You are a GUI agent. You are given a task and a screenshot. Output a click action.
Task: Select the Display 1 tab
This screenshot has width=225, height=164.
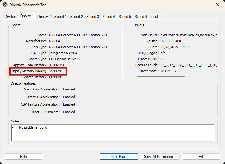[27, 16]
